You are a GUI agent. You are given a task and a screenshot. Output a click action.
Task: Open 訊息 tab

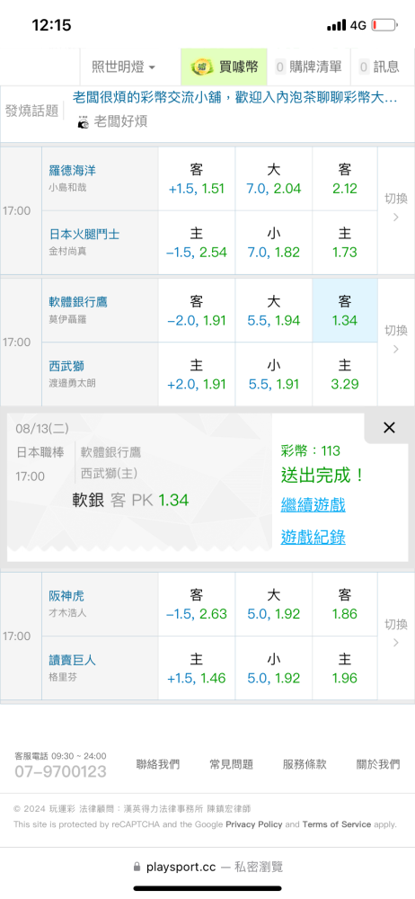379,67
